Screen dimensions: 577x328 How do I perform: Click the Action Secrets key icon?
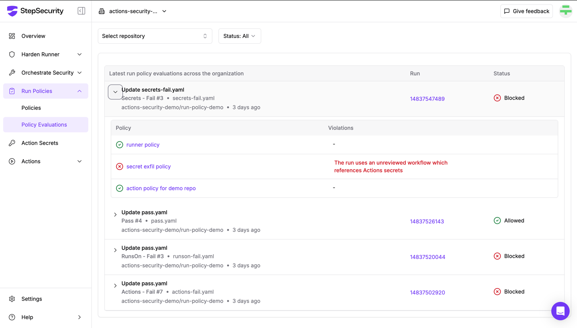[12, 143]
